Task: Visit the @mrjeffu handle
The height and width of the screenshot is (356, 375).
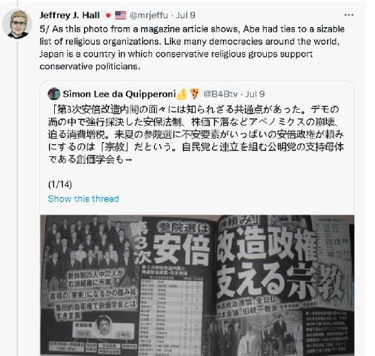Action: tap(148, 16)
